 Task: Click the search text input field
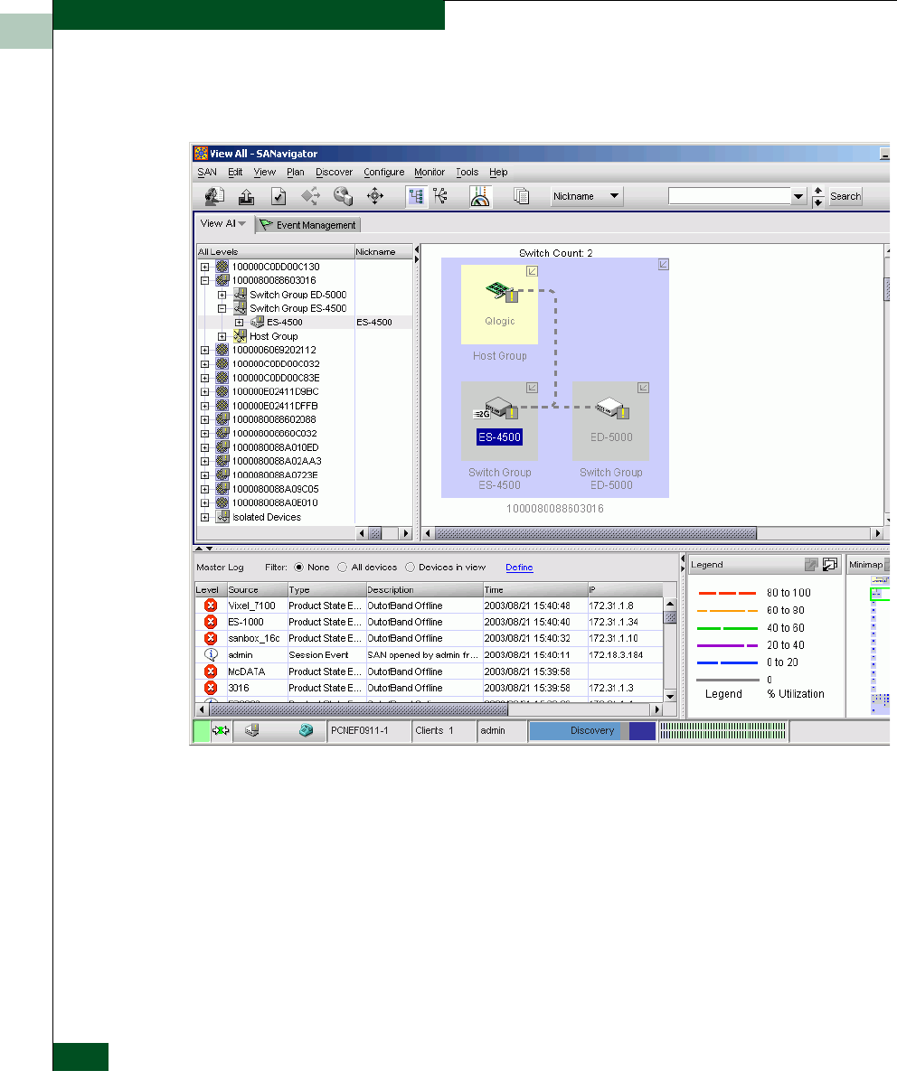pos(729,196)
